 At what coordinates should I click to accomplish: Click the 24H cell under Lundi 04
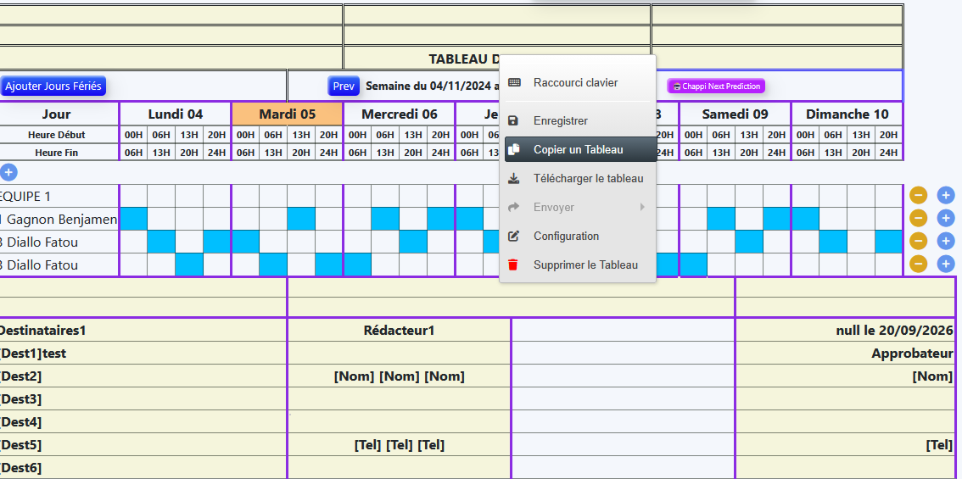pos(217,153)
